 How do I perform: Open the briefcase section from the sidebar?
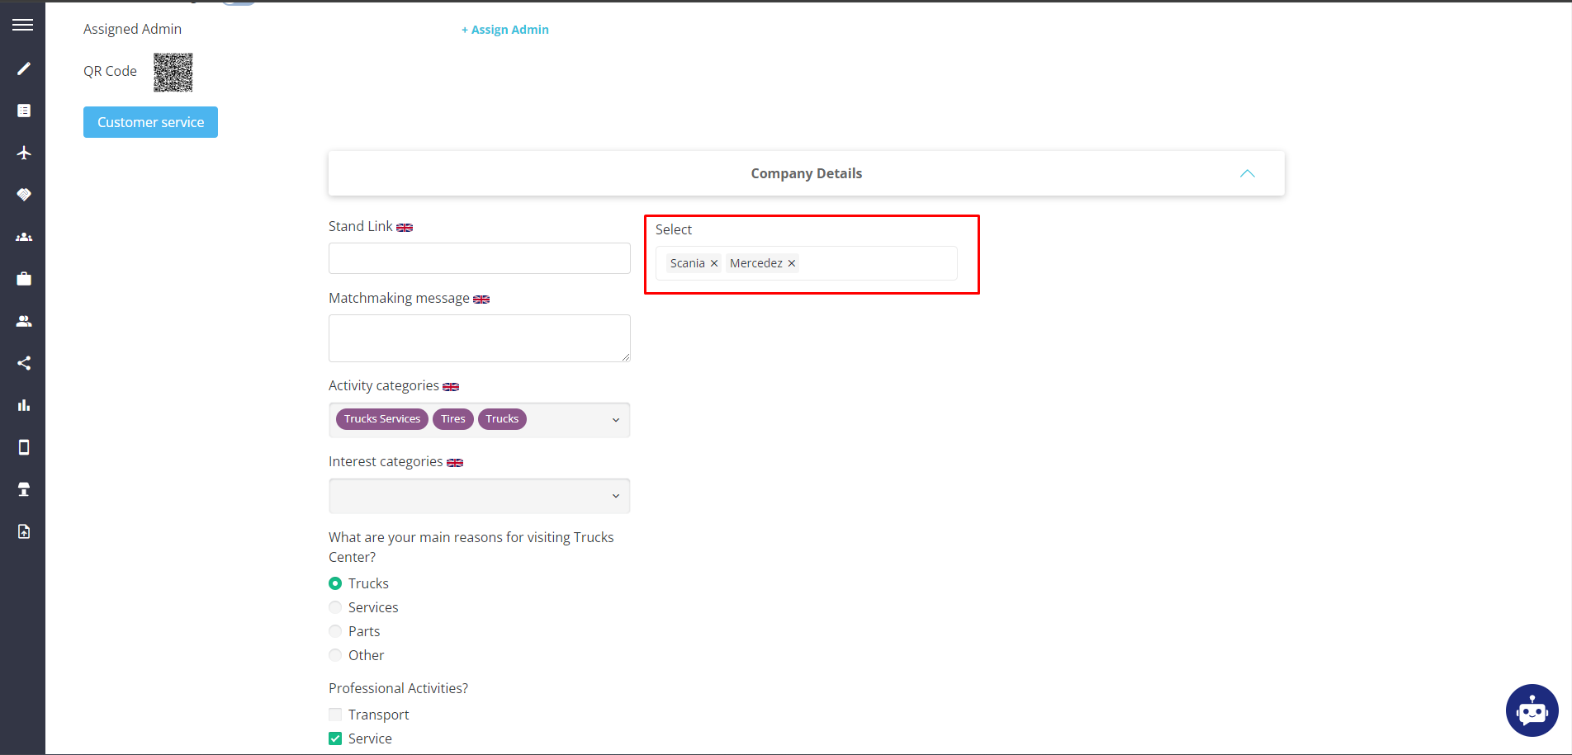coord(23,278)
